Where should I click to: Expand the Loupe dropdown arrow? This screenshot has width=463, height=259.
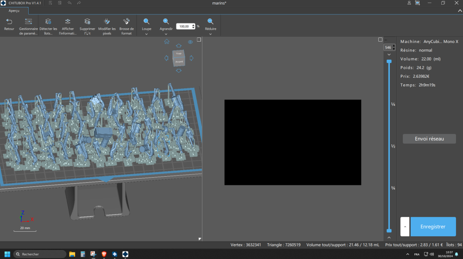click(x=146, y=34)
